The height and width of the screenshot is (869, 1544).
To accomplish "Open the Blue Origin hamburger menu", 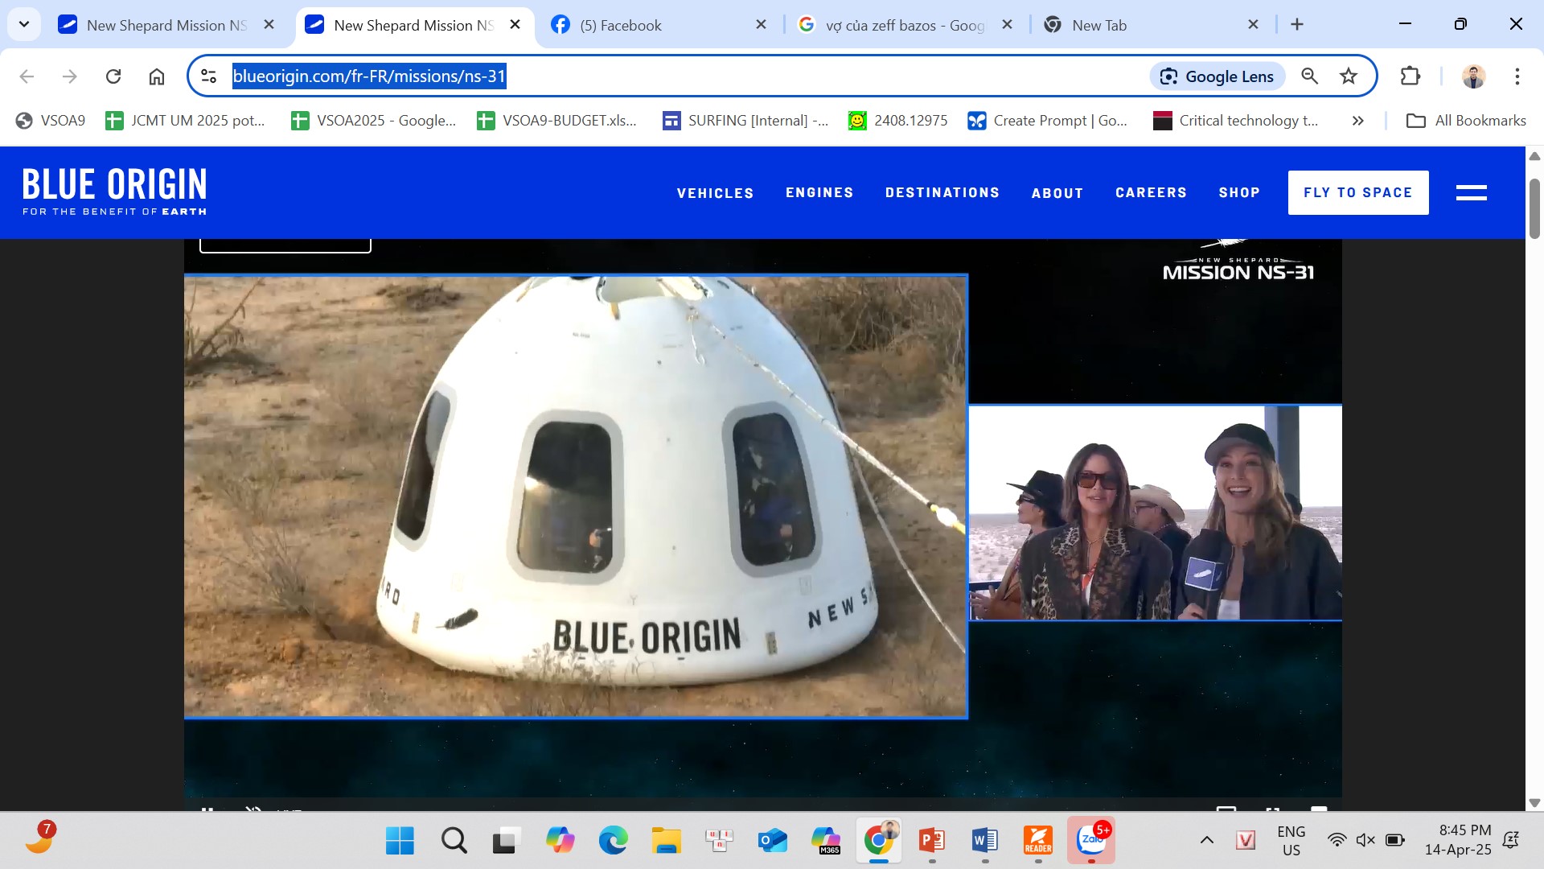I will (x=1471, y=192).
